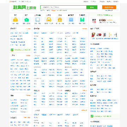The image size is (127, 127).
Task: Click the green clothing category icon
Action: 82,19
